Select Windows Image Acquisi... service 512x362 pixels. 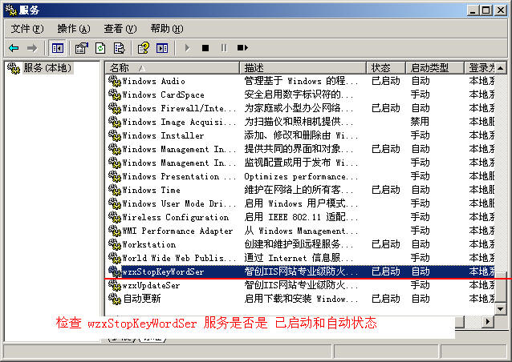pyautogui.click(x=300, y=122)
